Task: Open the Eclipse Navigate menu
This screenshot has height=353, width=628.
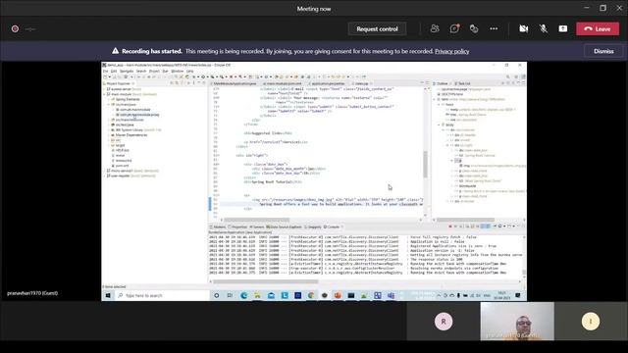Action: (x=127, y=72)
